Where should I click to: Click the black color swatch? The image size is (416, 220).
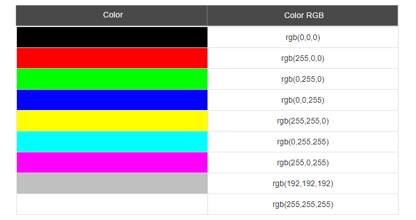(x=112, y=37)
